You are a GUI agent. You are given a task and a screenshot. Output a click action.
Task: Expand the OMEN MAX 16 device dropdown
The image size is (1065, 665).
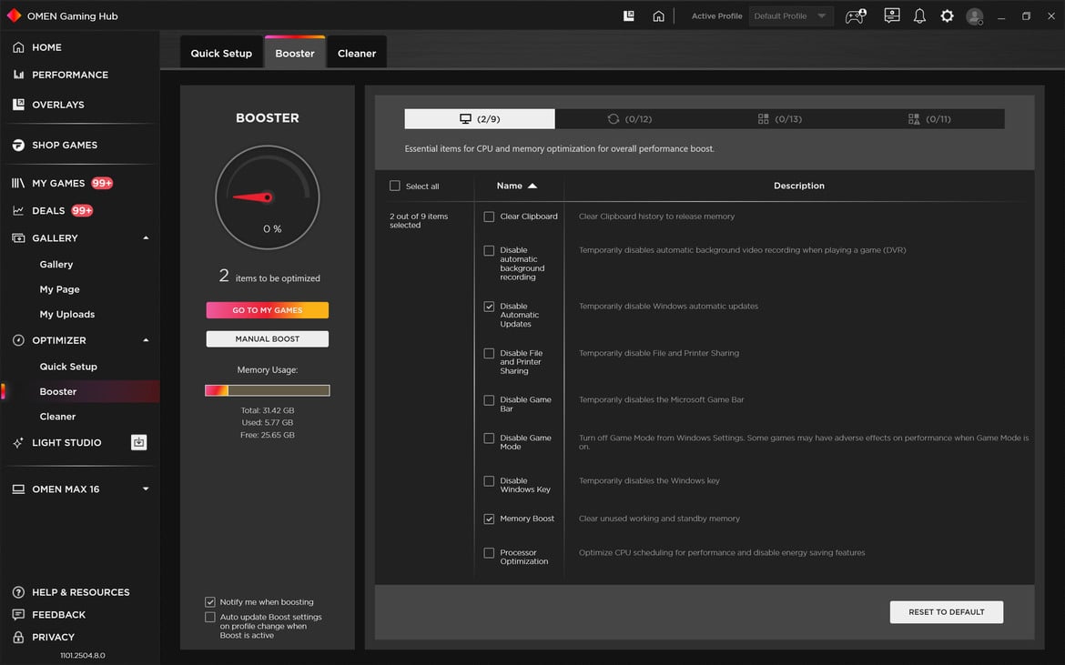(146, 489)
